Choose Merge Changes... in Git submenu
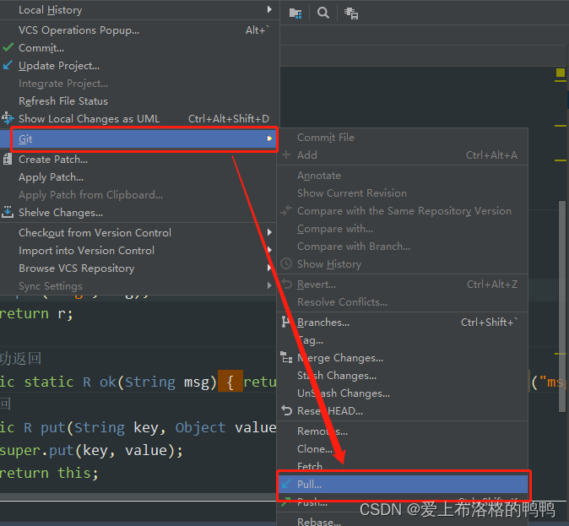Viewport: 569px width, 526px height. click(403, 358)
